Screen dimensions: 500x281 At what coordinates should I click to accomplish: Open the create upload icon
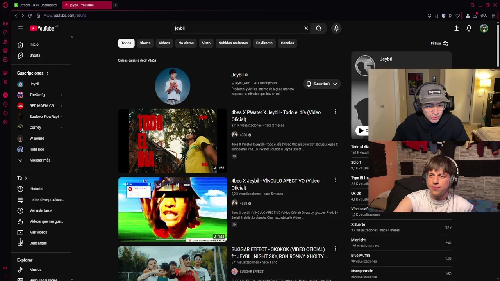click(x=456, y=28)
